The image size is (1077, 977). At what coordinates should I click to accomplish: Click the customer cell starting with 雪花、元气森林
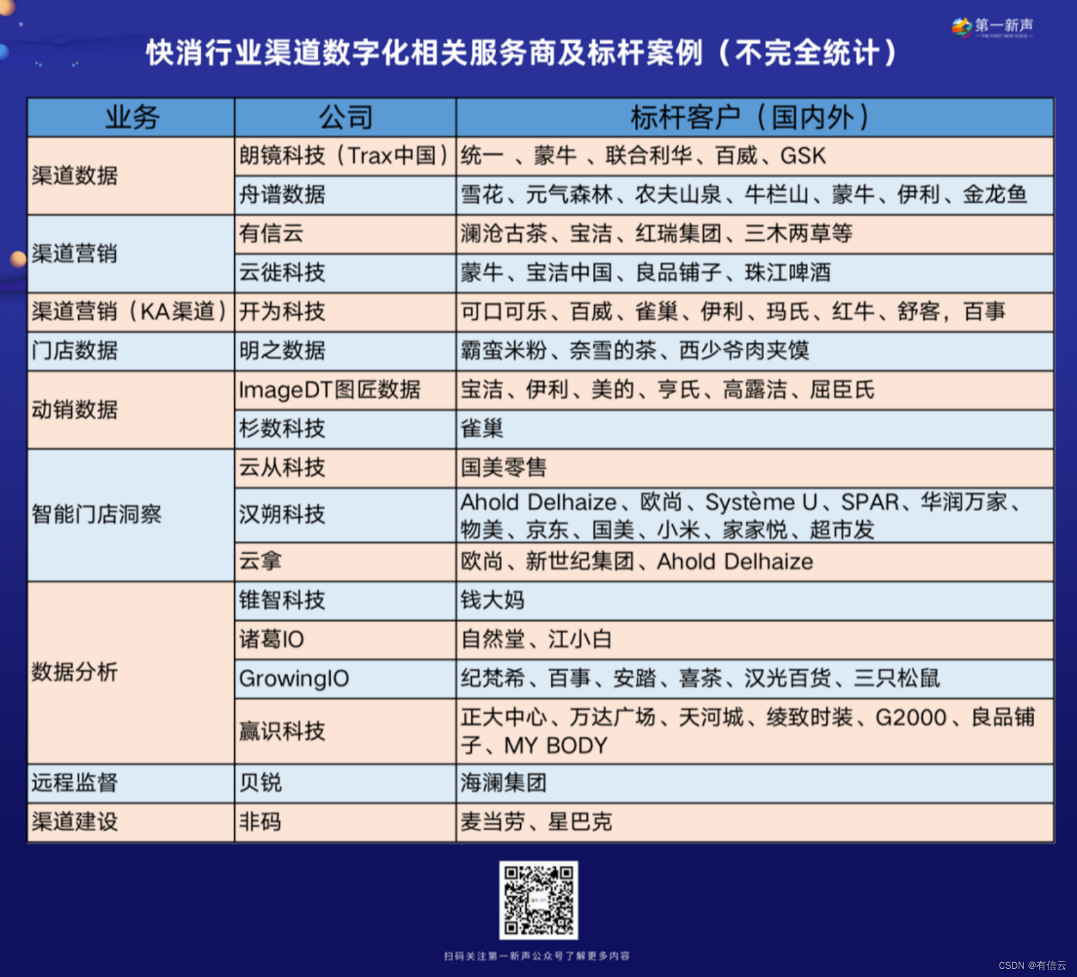tap(755, 195)
